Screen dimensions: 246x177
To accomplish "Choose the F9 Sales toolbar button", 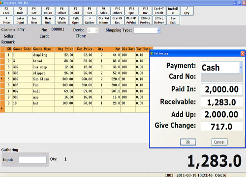I will pyautogui.click(x=103, y=11).
